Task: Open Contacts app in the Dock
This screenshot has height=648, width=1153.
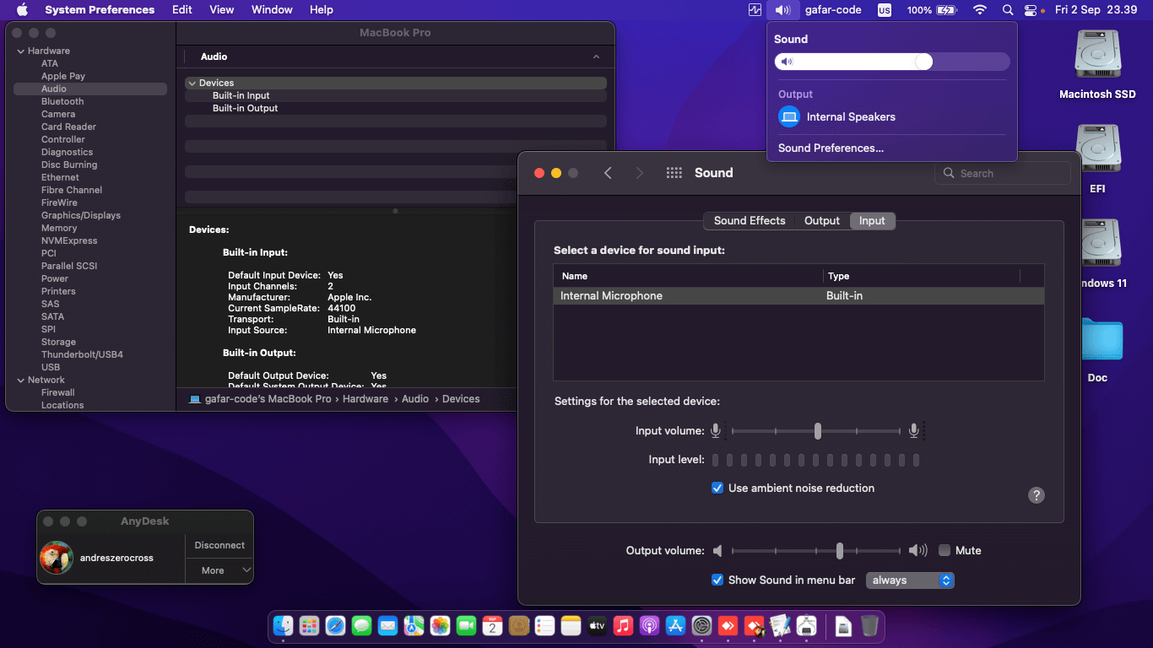Action: coord(519,626)
